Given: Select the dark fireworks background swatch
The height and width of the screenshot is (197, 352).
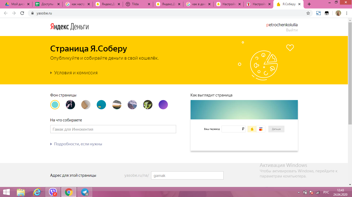Looking at the screenshot, I should 70,105.
